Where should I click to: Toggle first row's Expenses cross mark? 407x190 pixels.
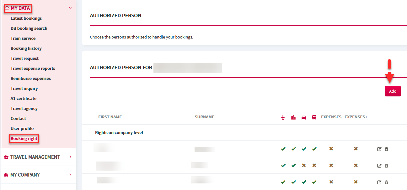pyautogui.click(x=331, y=149)
